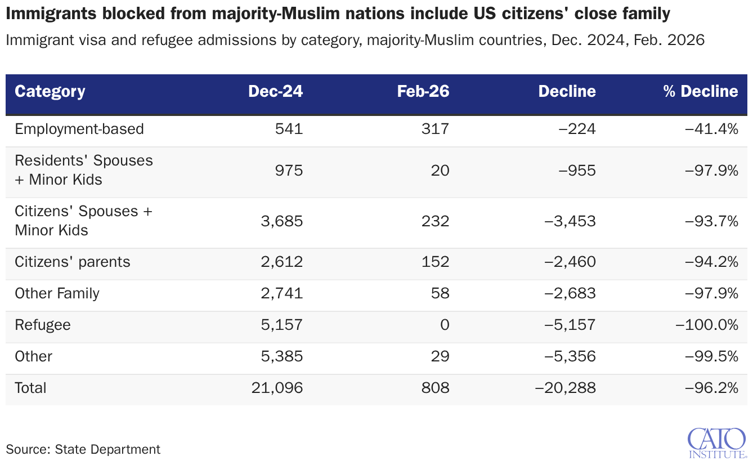Click the Refugee row label
The height and width of the screenshot is (465, 753).
tap(43, 325)
